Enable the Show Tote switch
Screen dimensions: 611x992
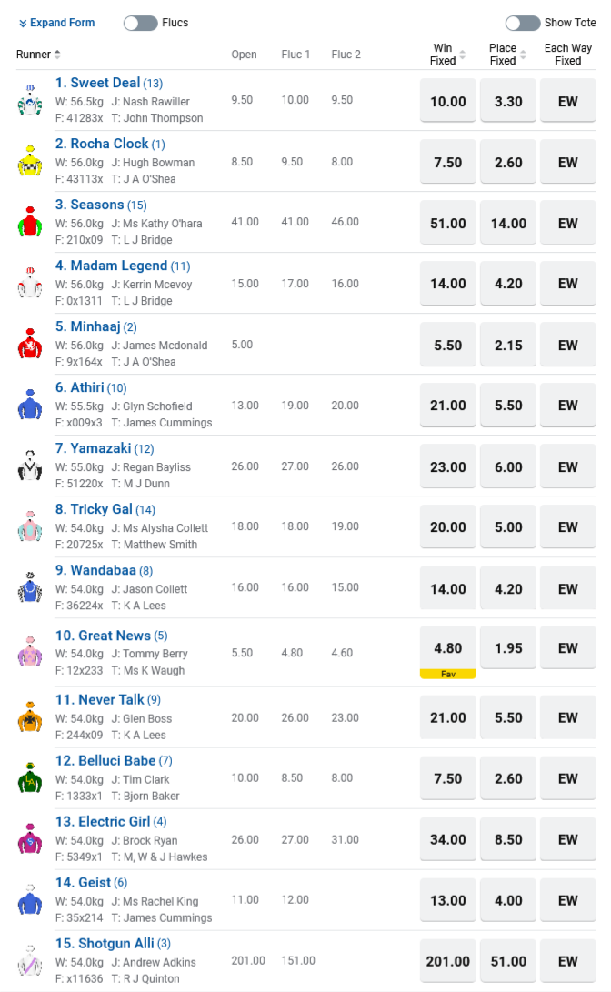click(x=523, y=23)
